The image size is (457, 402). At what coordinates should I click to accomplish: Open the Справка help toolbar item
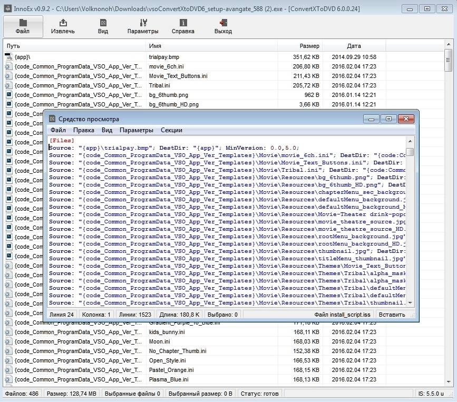point(183,26)
